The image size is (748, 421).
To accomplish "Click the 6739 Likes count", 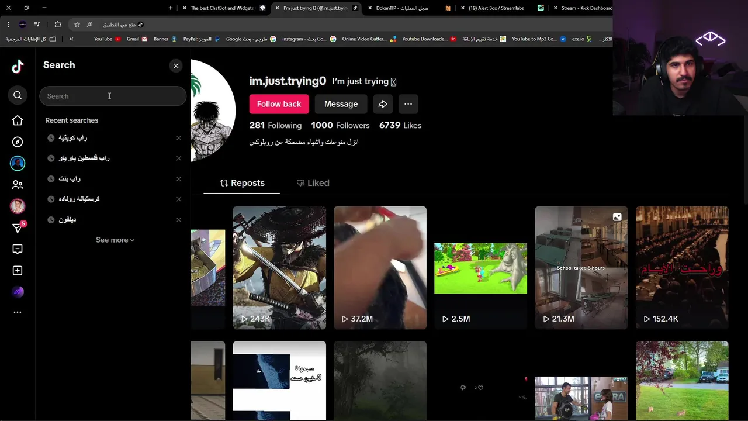I will [400, 125].
